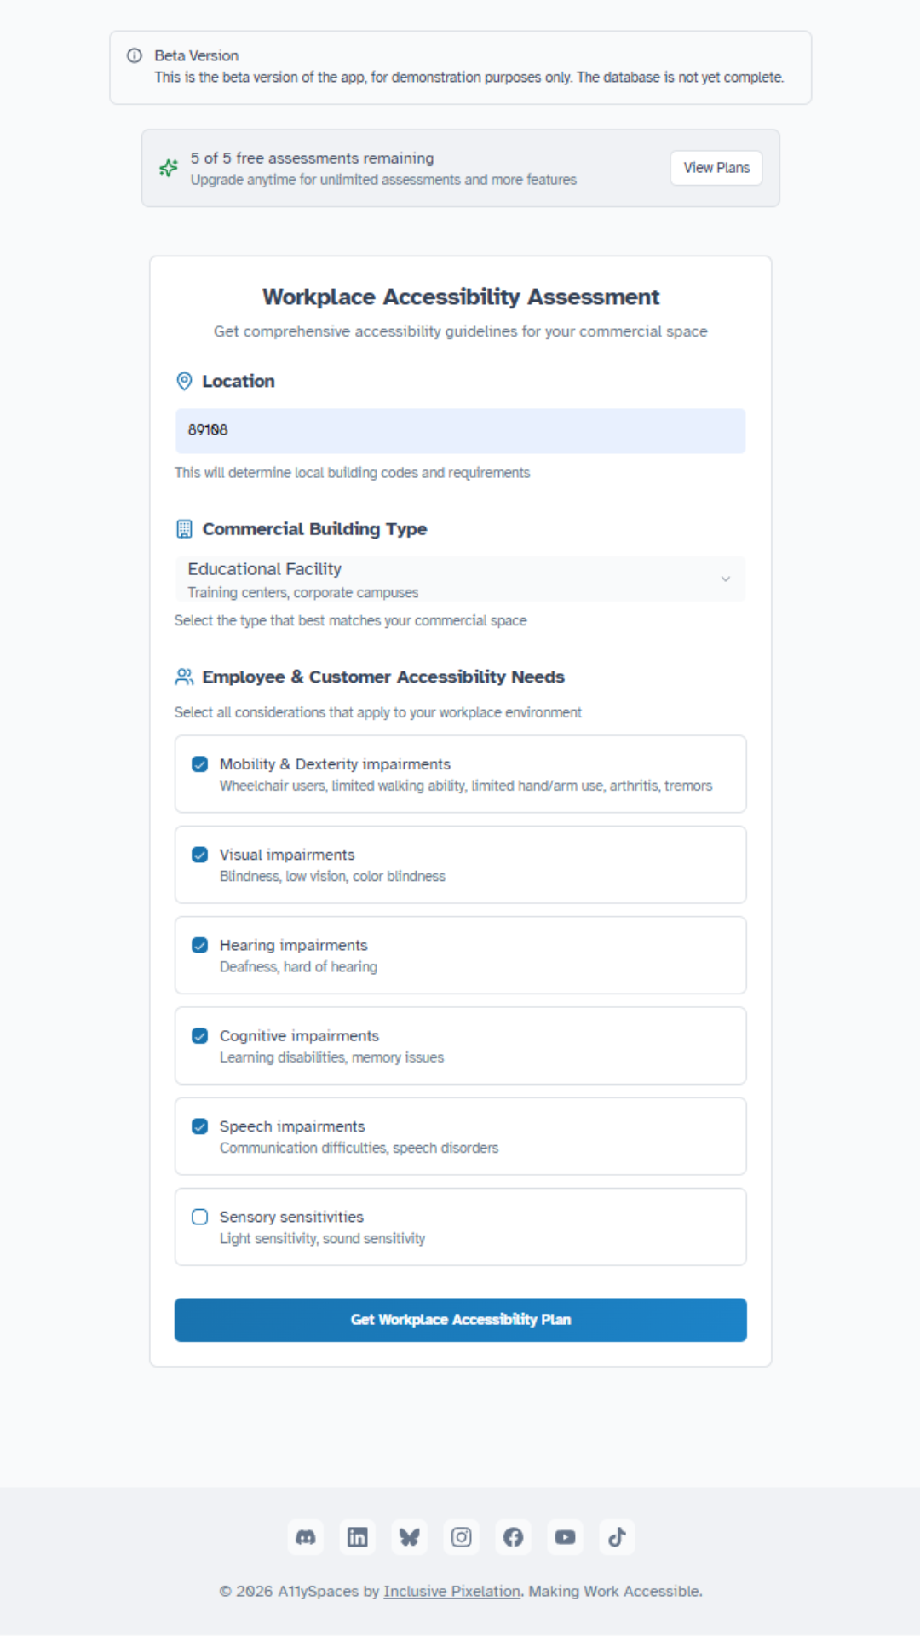
Task: Open the Discord social icon
Action: 305,1537
